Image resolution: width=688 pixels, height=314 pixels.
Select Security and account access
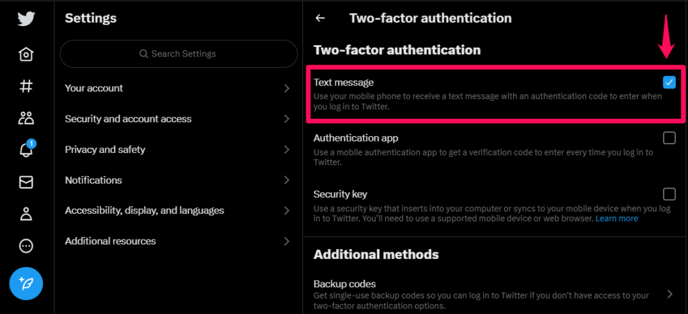coord(179,119)
